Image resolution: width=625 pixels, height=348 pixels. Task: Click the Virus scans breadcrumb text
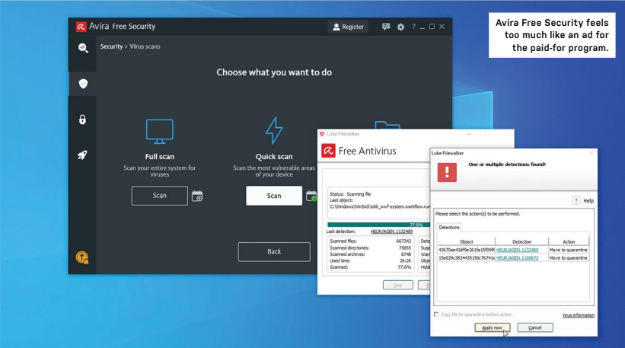point(145,46)
